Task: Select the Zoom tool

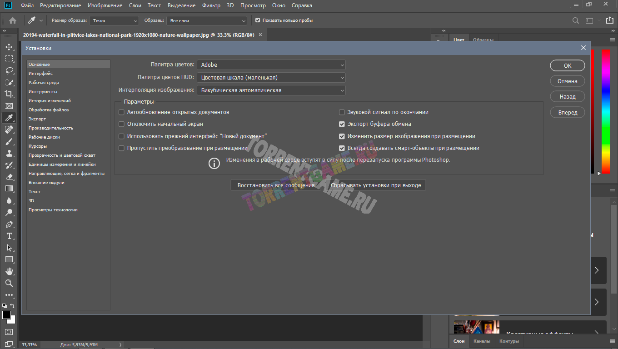Action: tap(9, 283)
